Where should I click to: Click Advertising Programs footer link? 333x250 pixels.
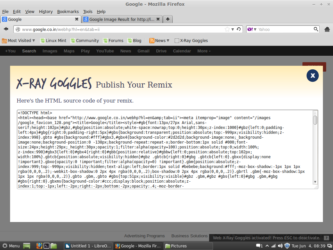(144, 236)
